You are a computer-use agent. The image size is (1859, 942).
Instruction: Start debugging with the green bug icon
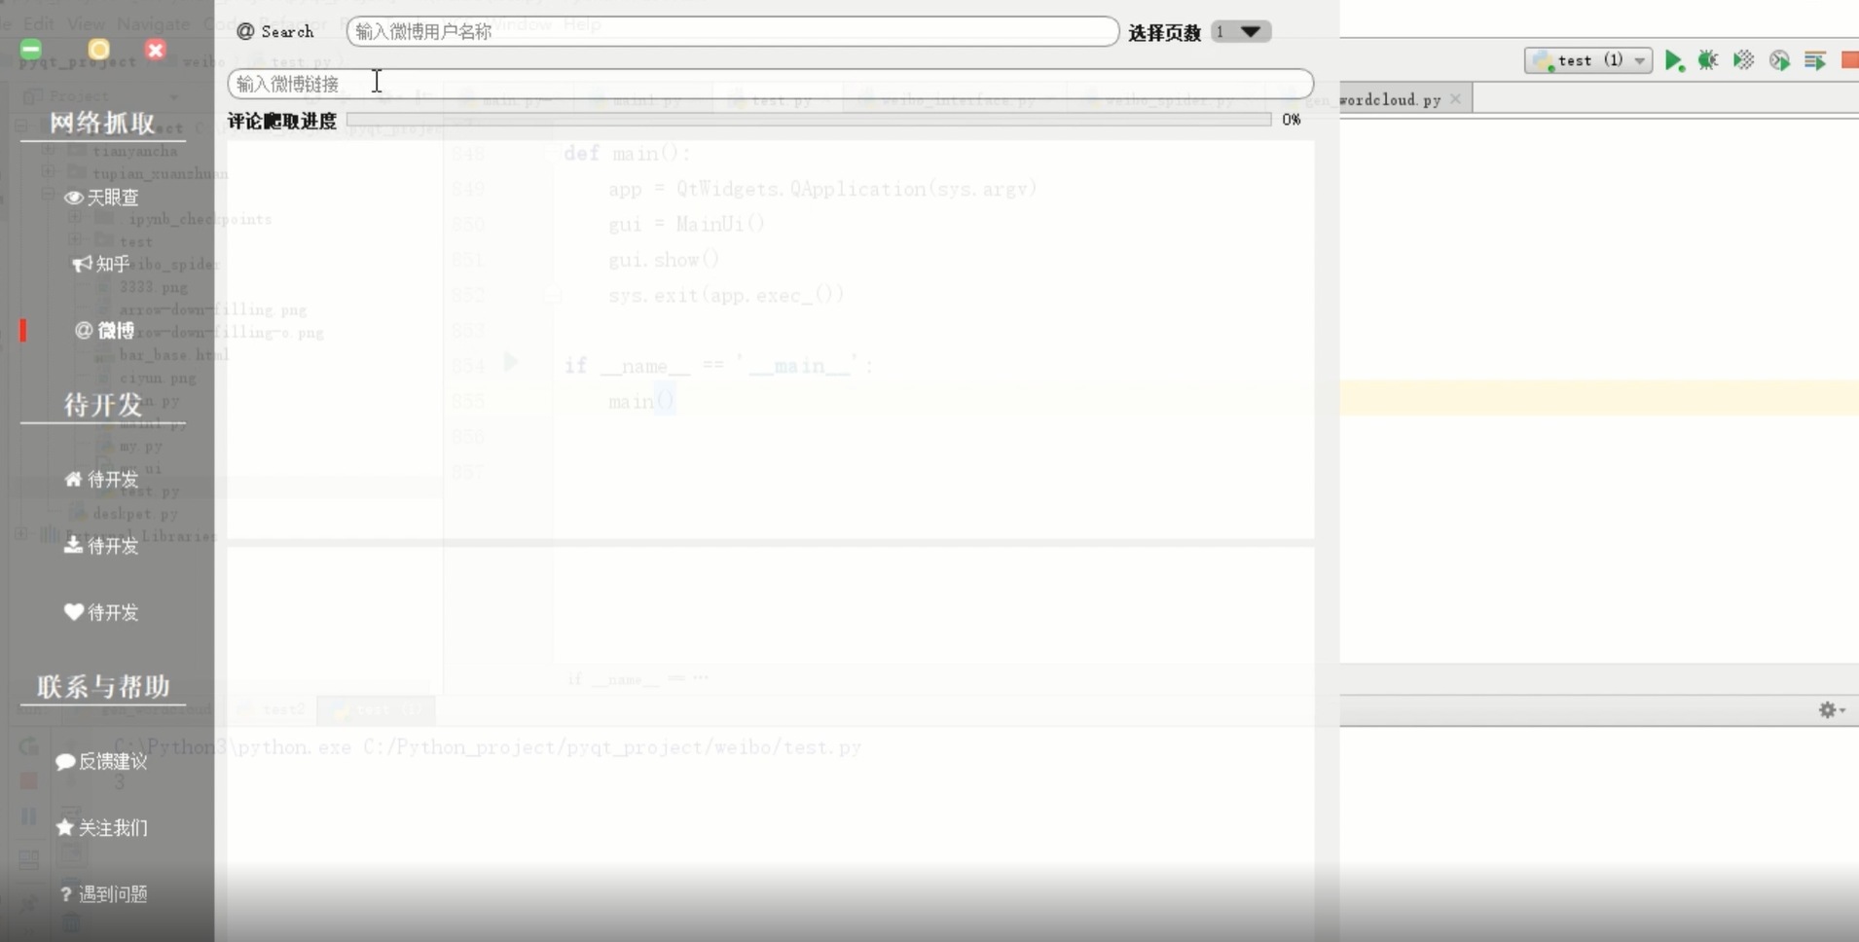(x=1708, y=60)
